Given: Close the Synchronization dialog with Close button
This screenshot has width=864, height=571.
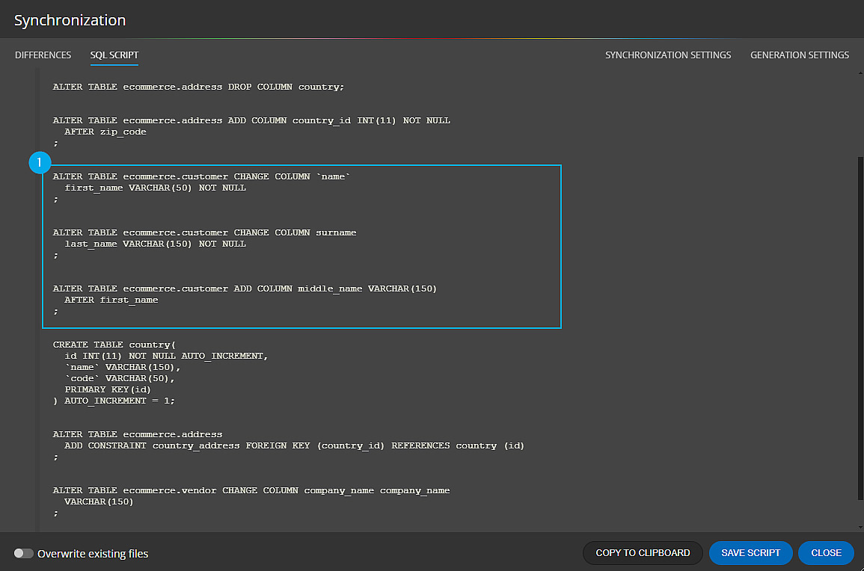Looking at the screenshot, I should 826,553.
